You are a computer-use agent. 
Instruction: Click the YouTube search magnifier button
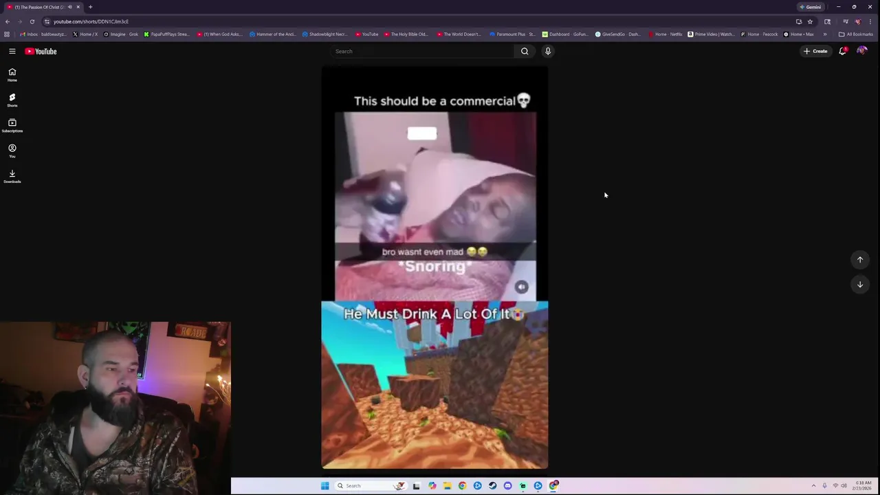525,51
